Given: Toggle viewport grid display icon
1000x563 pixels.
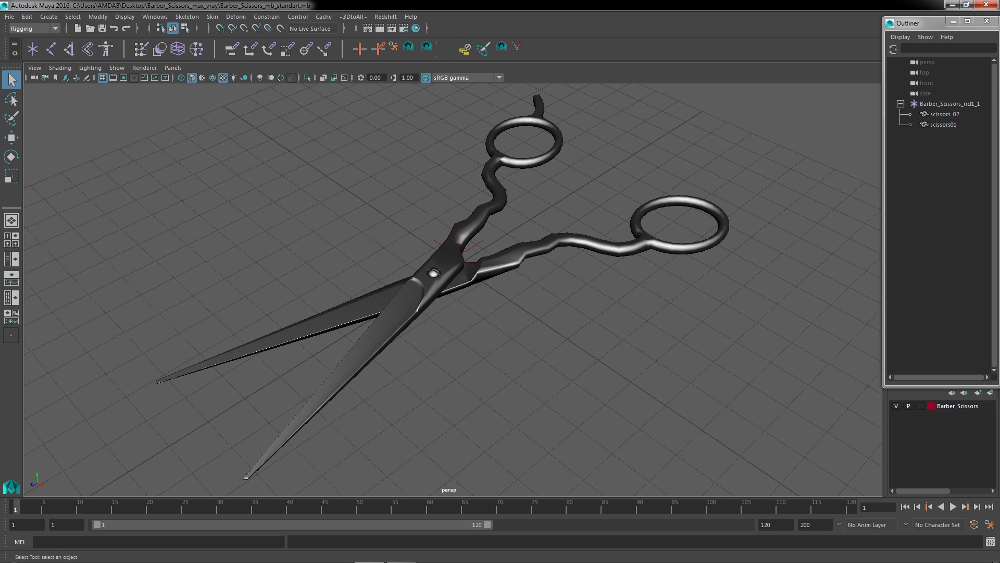Looking at the screenshot, I should click(103, 78).
